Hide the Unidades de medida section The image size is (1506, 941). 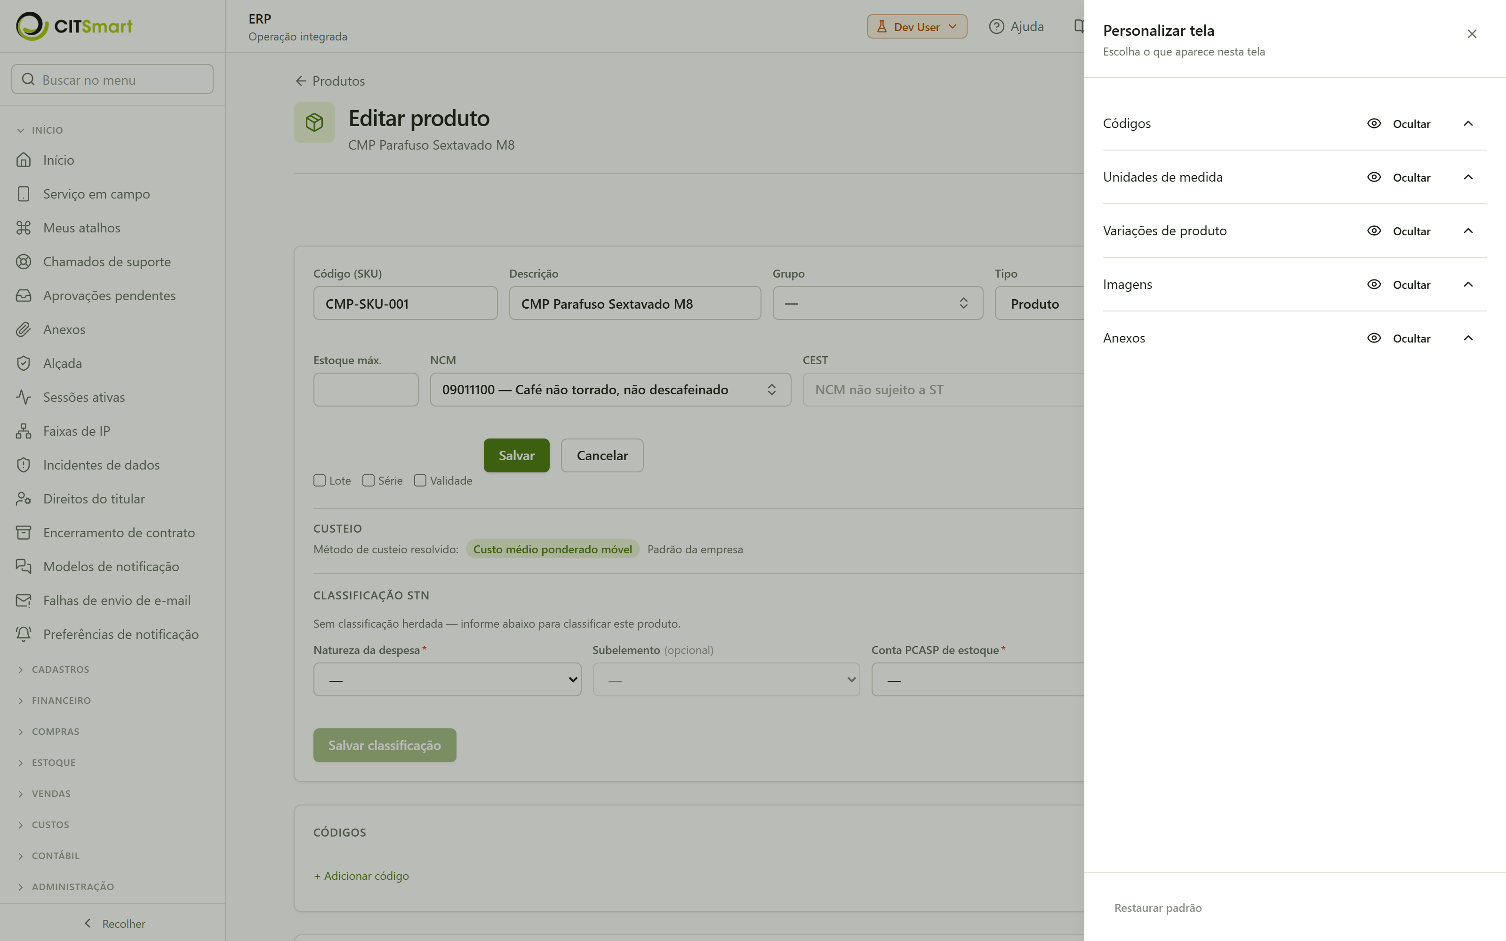tap(1398, 177)
